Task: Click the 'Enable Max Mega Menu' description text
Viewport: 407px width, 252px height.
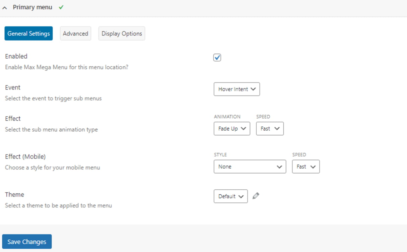Action: tap(66, 67)
